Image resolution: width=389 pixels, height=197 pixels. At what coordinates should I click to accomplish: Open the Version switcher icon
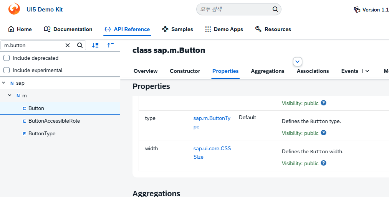pyautogui.click(x=357, y=10)
